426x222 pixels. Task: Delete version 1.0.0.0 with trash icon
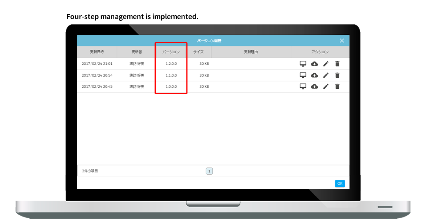click(x=337, y=86)
